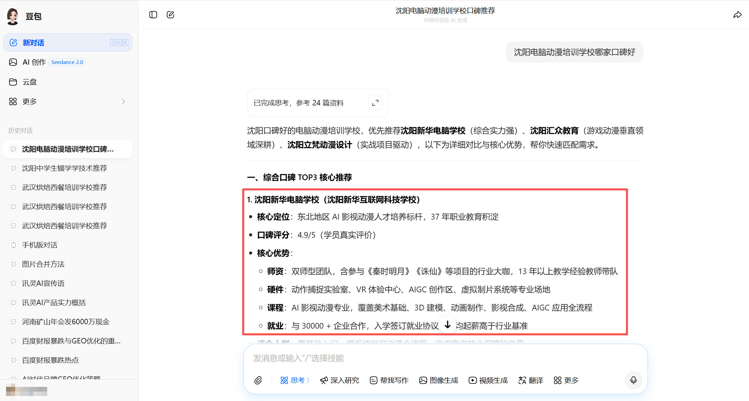Toggle the 思考 thinking mode
This screenshot has height=401, width=749.
point(294,380)
